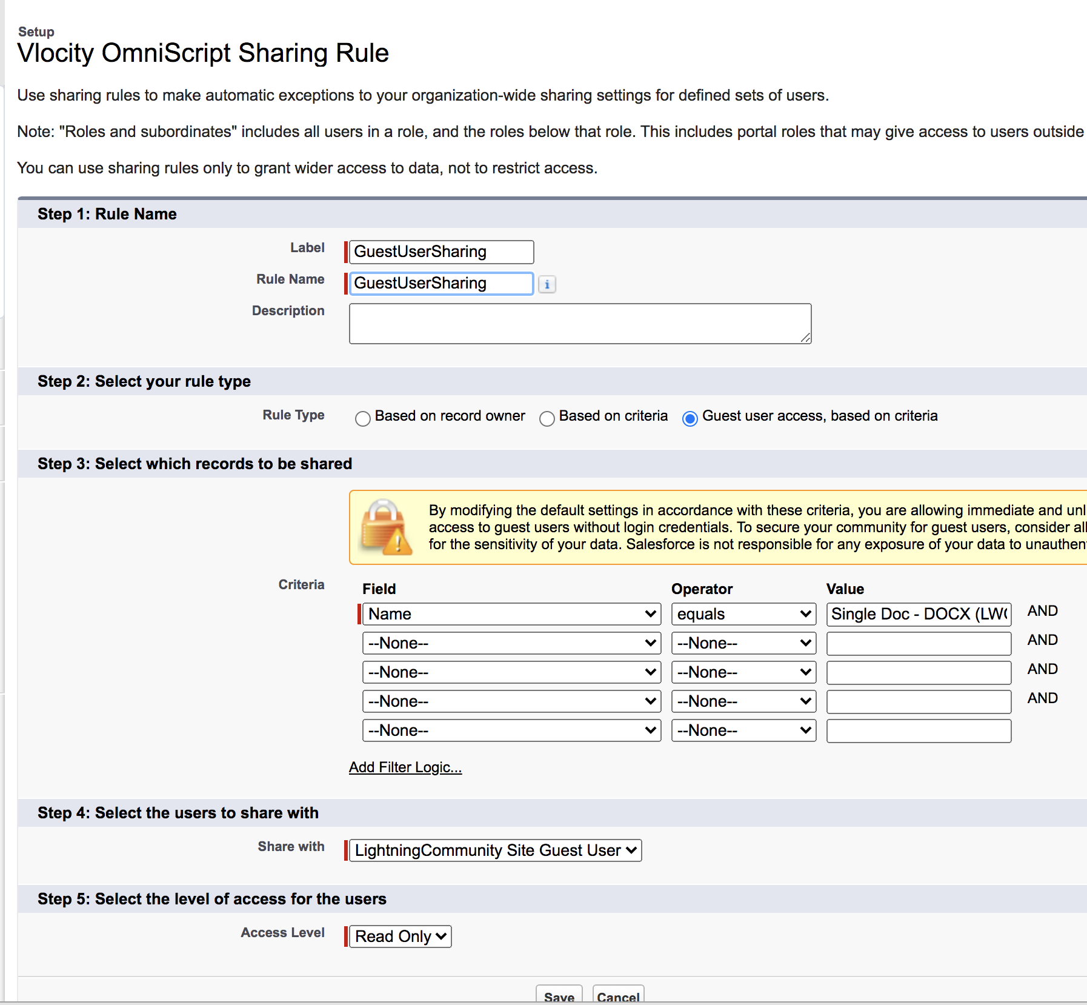Click the third row empty value field

(919, 672)
